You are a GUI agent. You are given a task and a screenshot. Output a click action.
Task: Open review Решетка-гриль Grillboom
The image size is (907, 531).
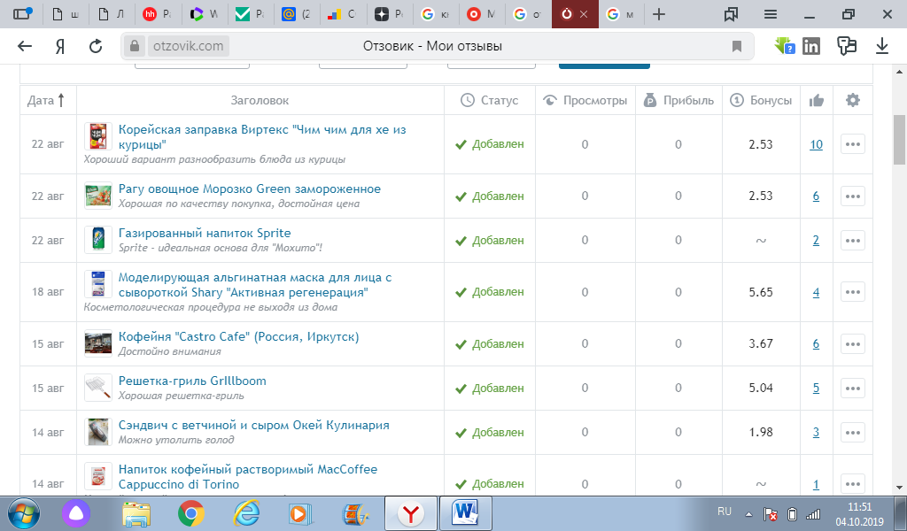(x=192, y=381)
